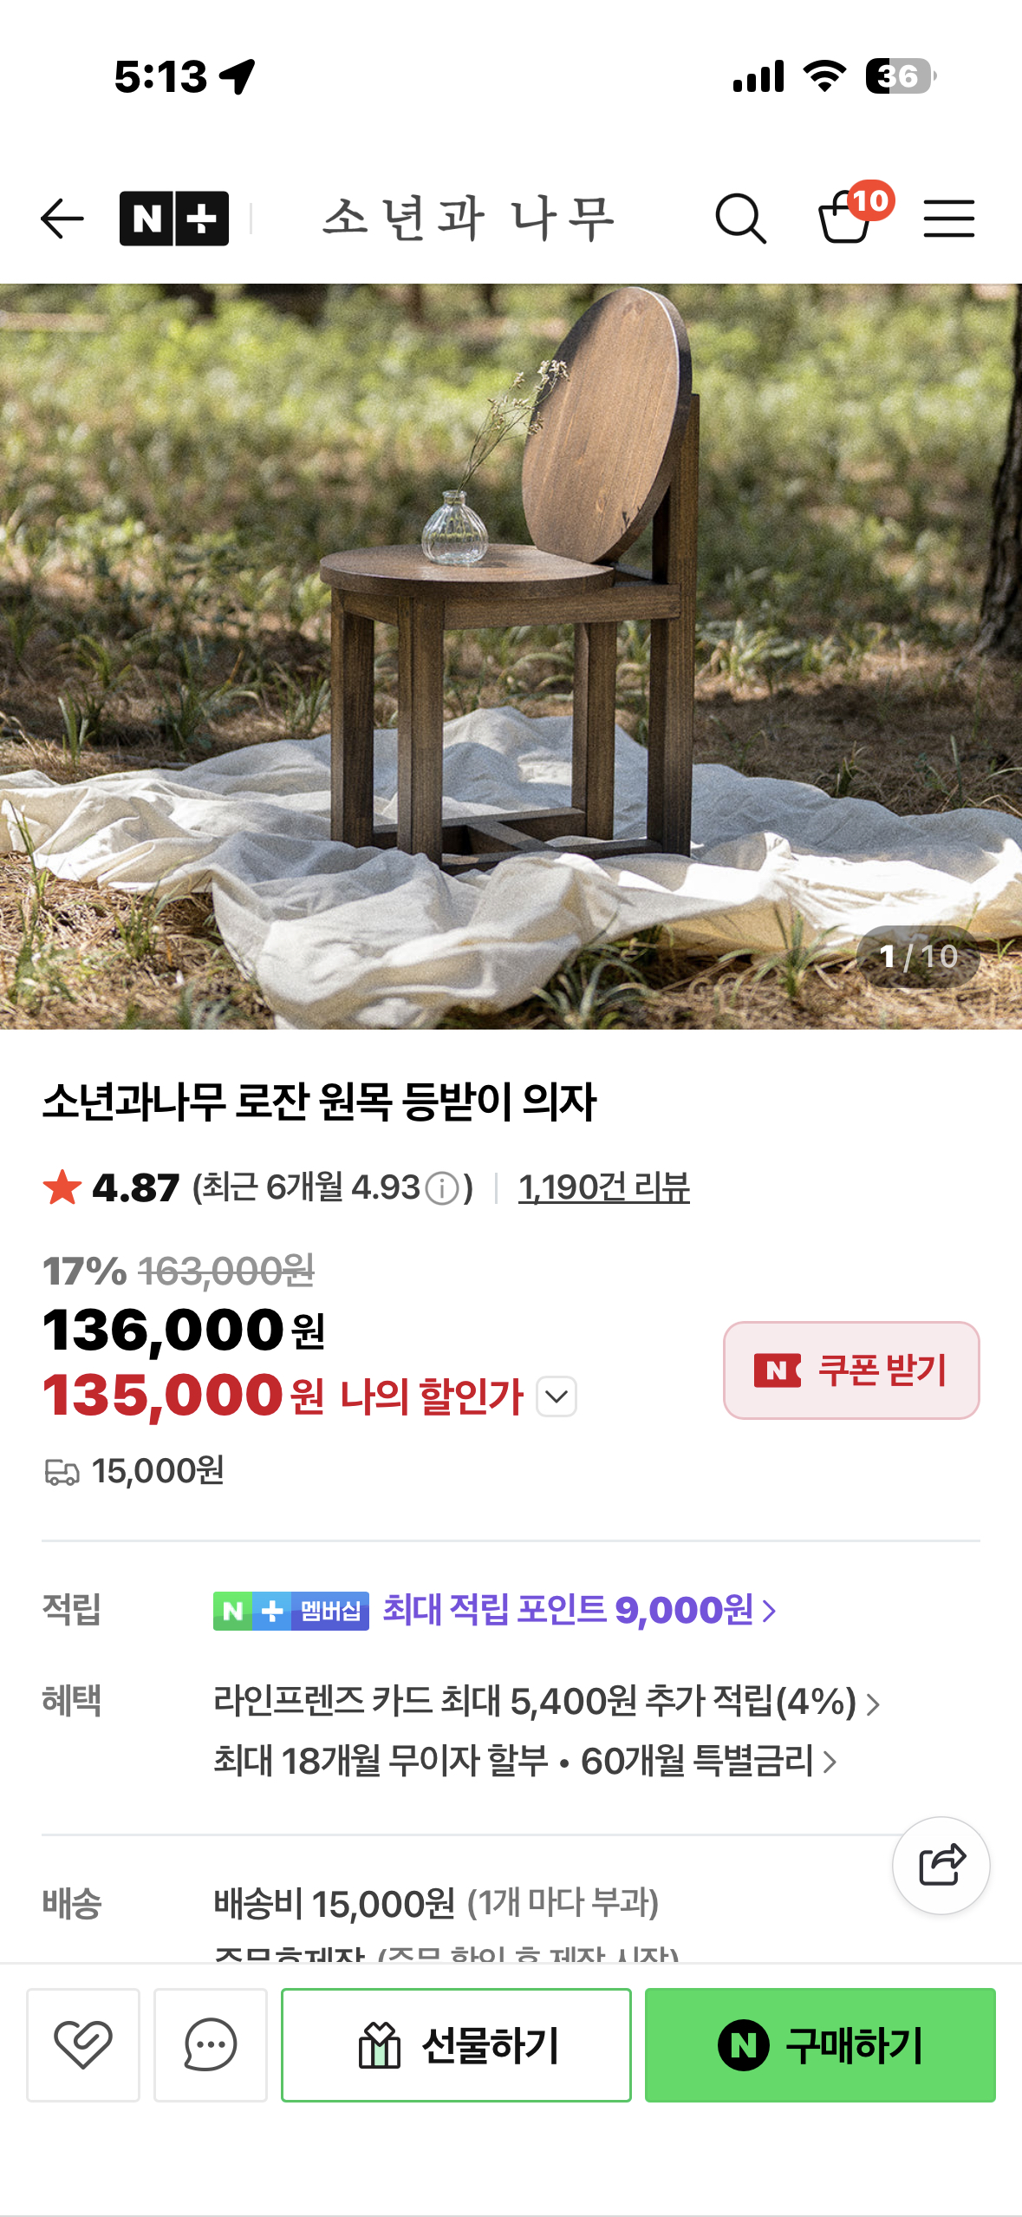
Task: Tap the share icon button
Action: click(941, 1865)
